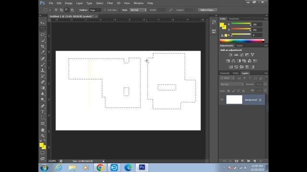Open the Select menu

coord(99,3)
